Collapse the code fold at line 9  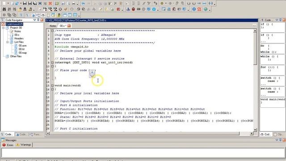[52, 63]
